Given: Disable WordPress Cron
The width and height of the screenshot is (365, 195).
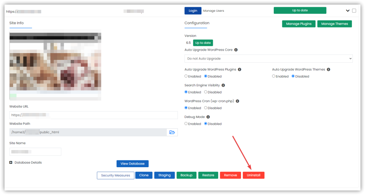Looking at the screenshot, I should tap(206, 108).
